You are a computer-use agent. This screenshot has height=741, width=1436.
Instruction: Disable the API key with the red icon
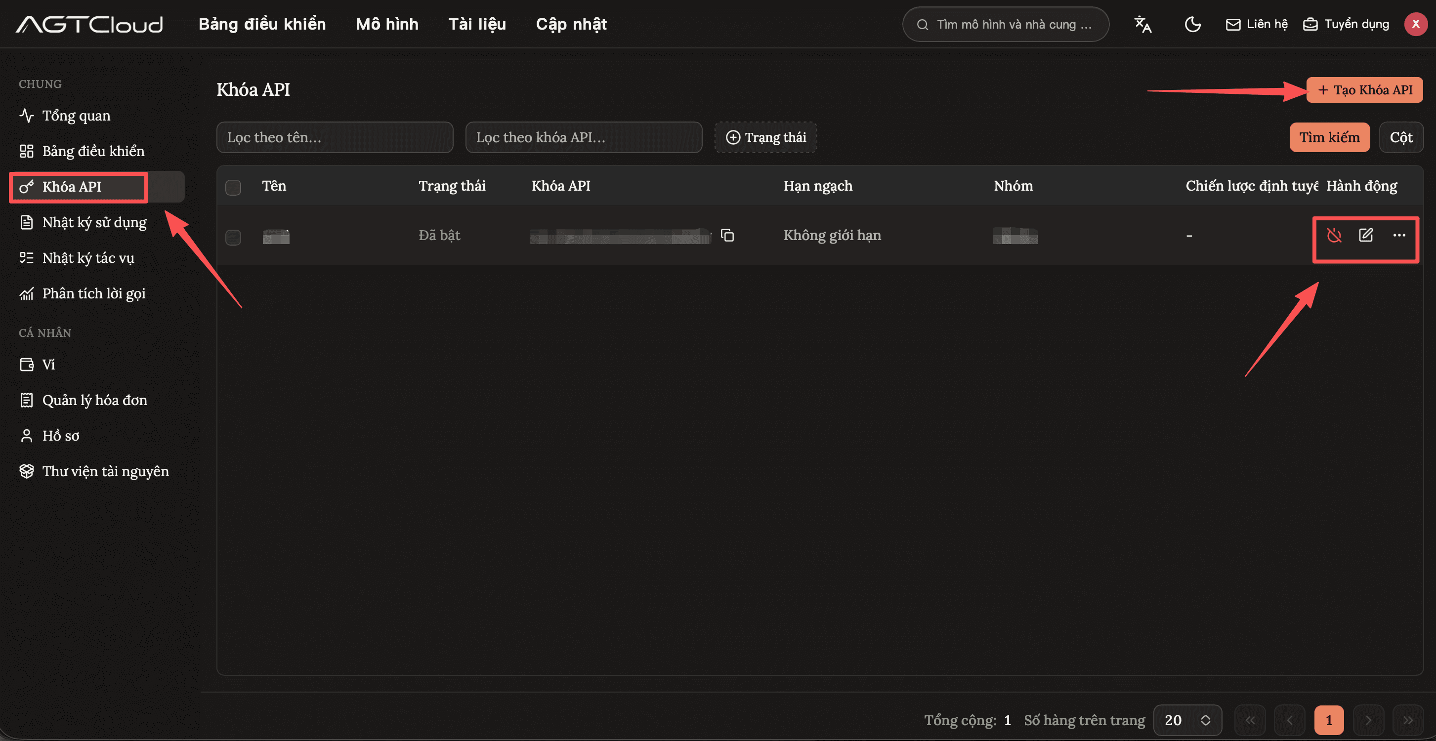pos(1334,235)
